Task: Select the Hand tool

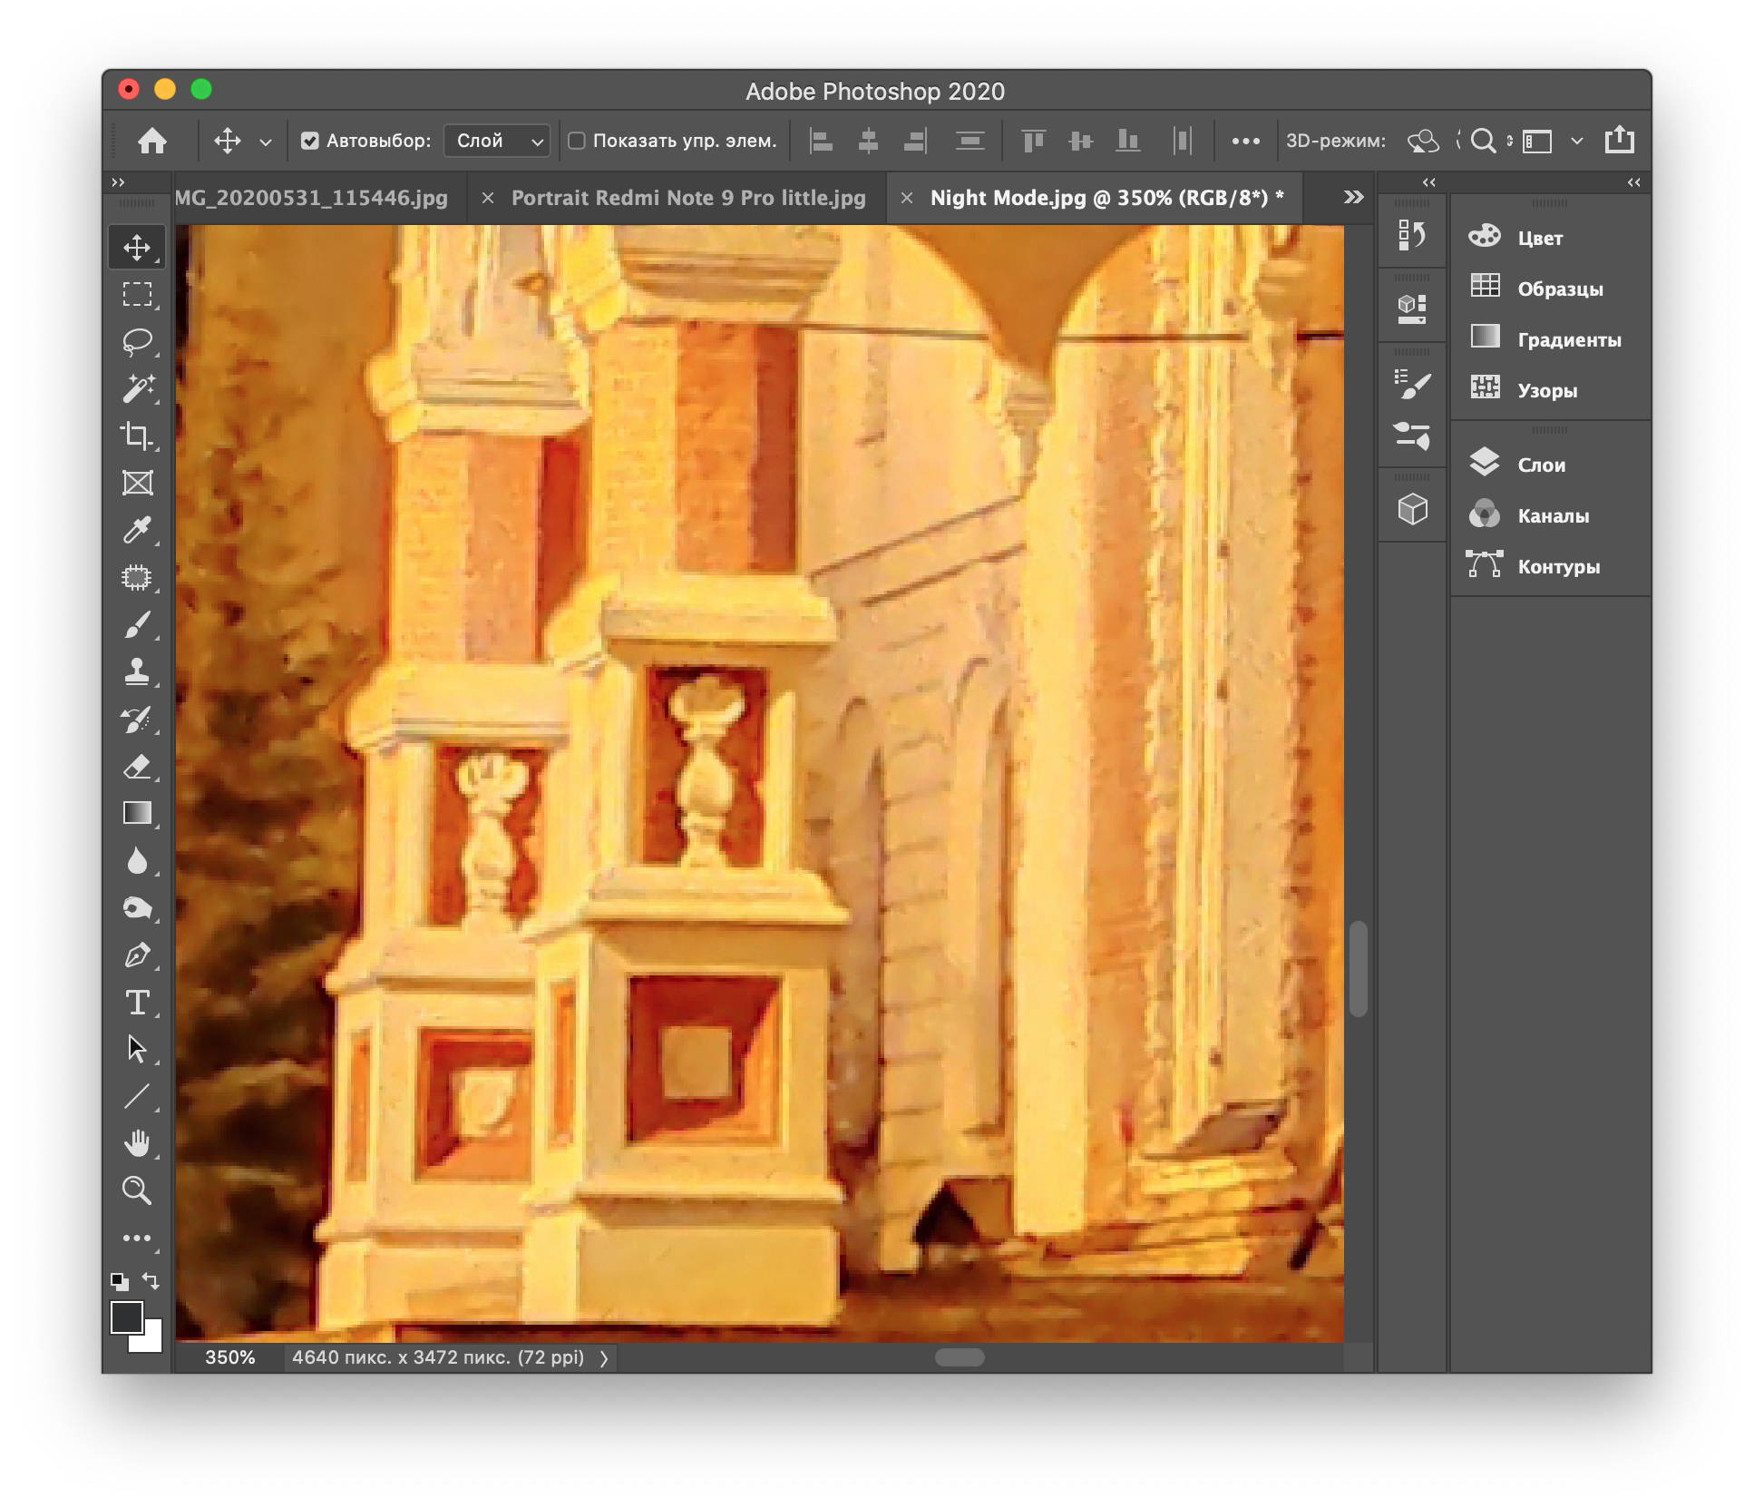Action: click(x=137, y=1143)
